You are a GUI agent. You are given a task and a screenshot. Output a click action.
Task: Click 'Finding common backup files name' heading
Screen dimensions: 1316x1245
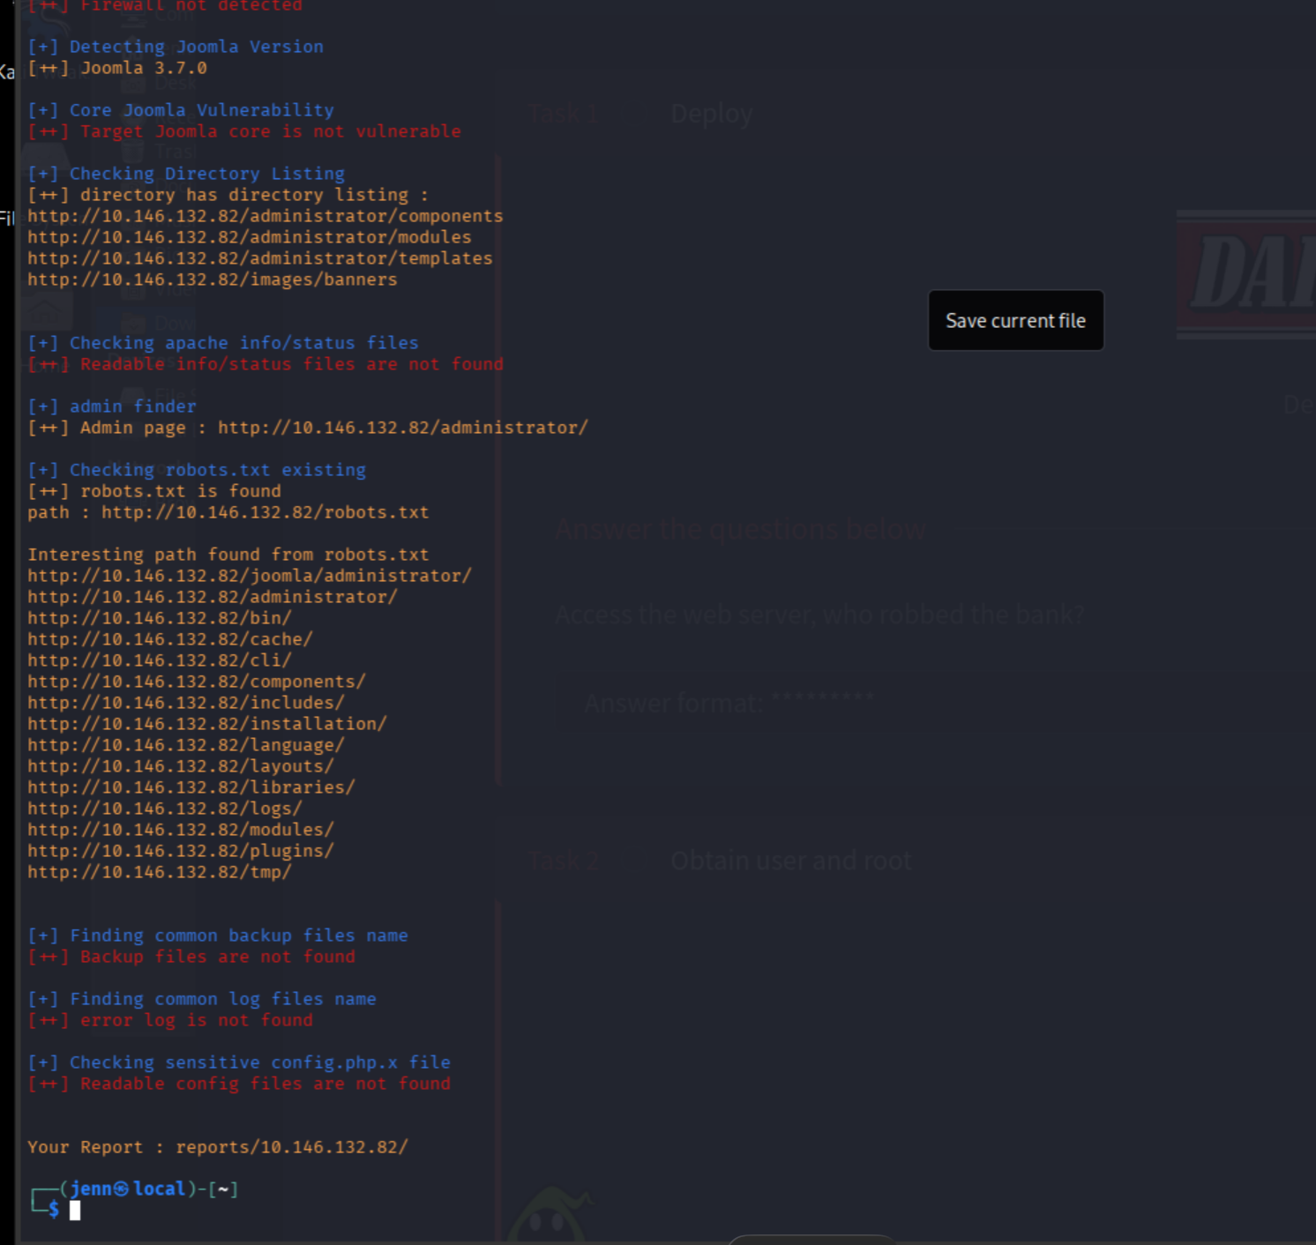point(218,936)
